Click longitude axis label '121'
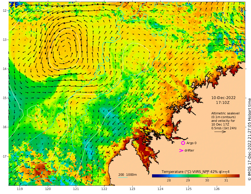The height and width of the screenshot is (194, 251). (x=76, y=189)
